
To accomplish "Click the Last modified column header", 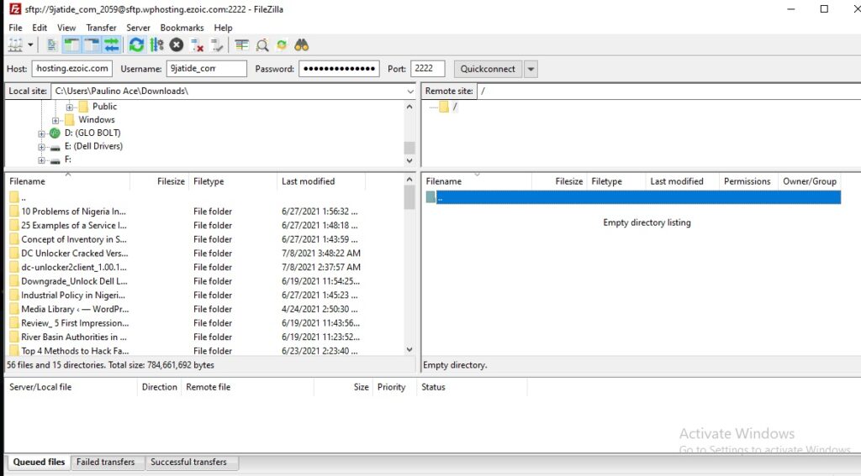I will tap(308, 181).
